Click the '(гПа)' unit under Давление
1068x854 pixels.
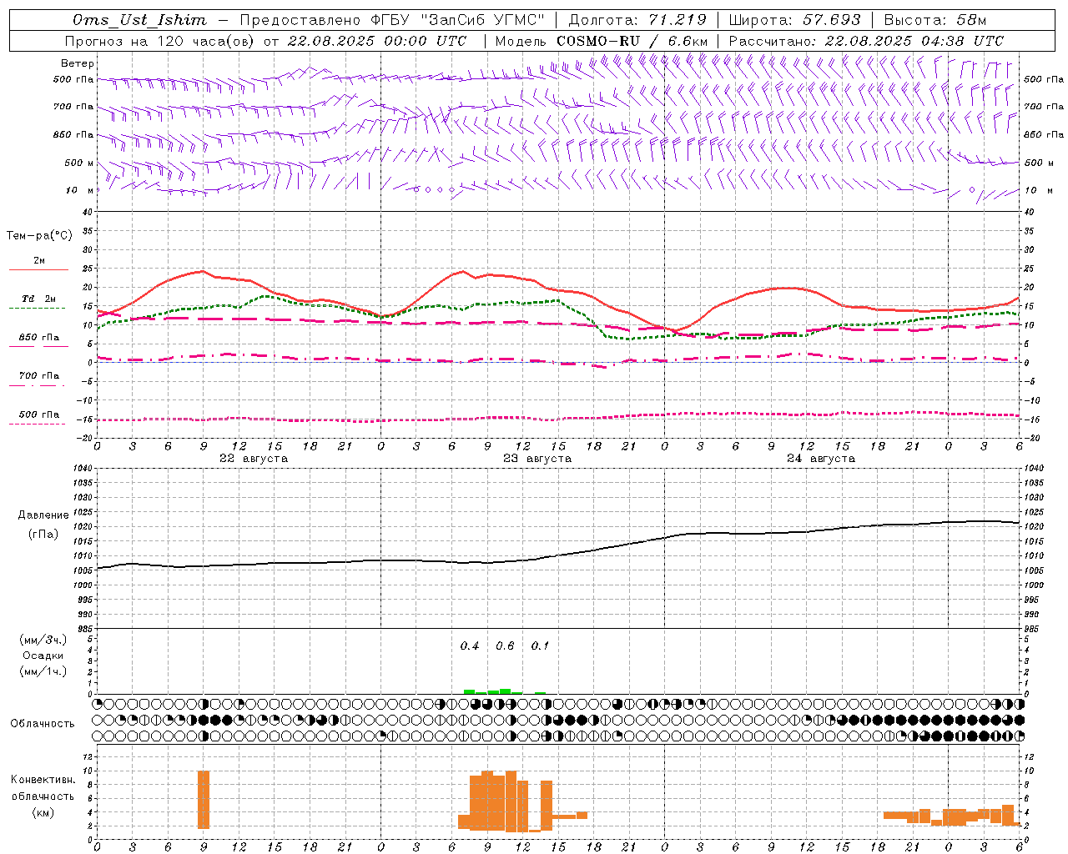point(43,535)
